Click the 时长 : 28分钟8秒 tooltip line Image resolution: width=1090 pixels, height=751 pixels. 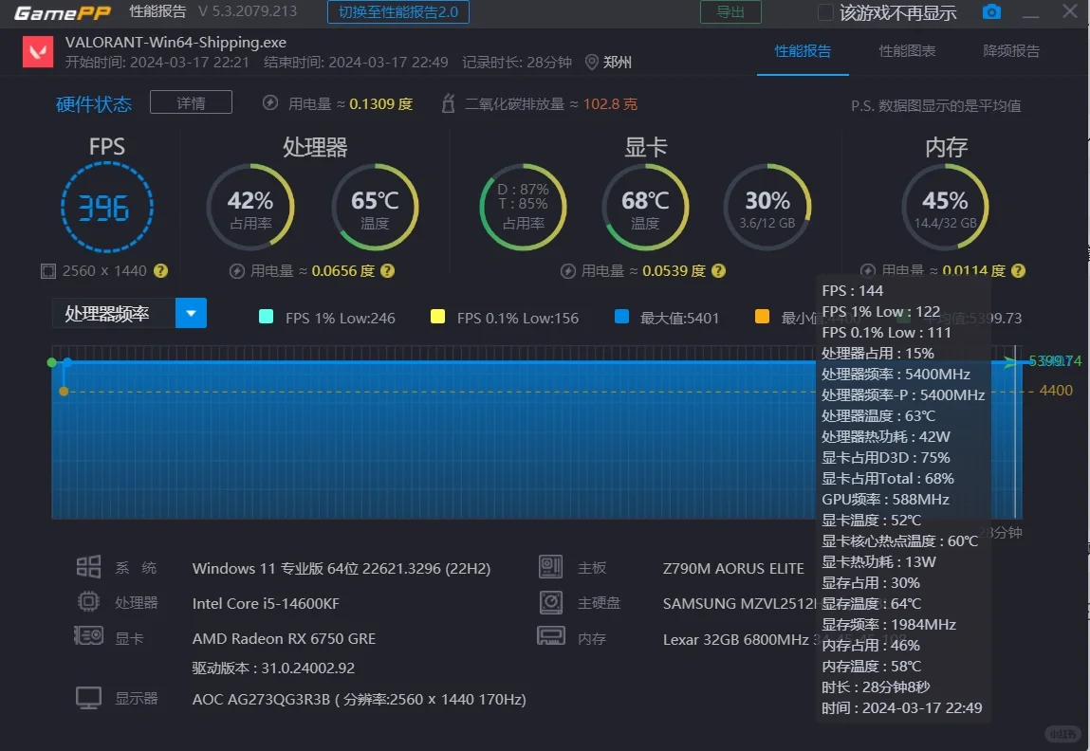876,687
